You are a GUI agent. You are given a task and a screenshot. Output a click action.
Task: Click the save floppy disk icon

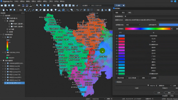click(x=6, y=5)
